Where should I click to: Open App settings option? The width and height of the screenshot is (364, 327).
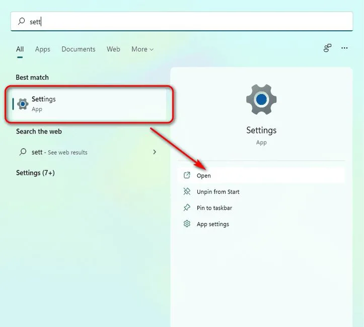(261, 224)
